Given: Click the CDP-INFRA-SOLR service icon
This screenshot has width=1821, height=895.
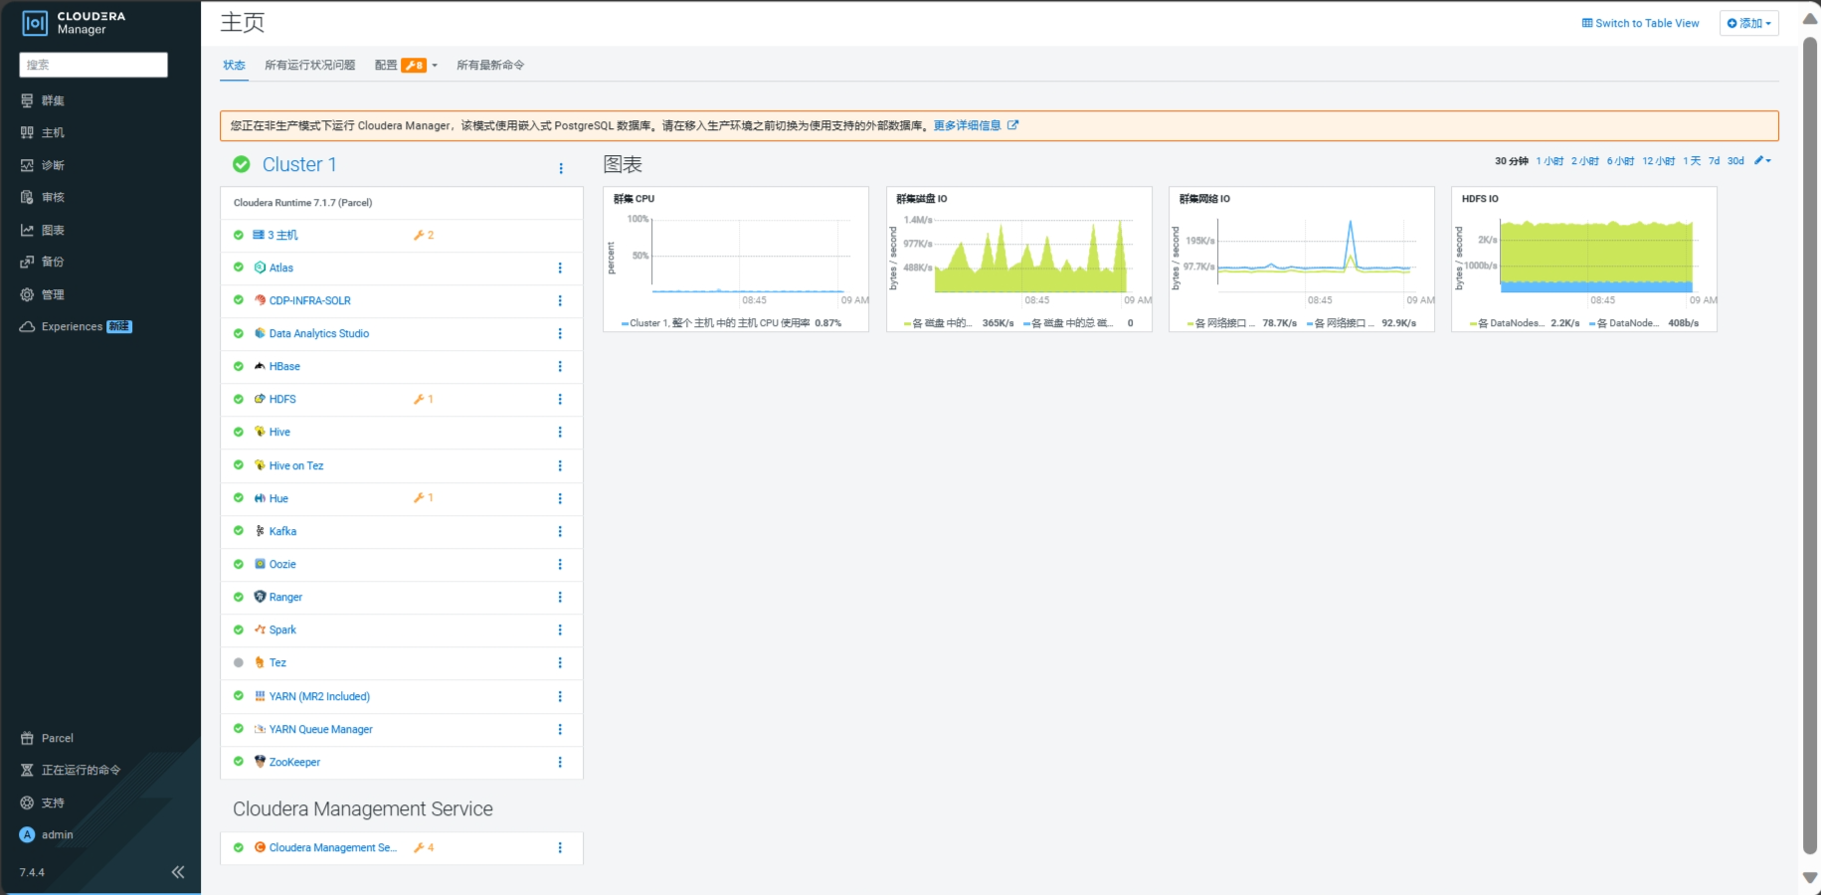Looking at the screenshot, I should click(x=260, y=300).
